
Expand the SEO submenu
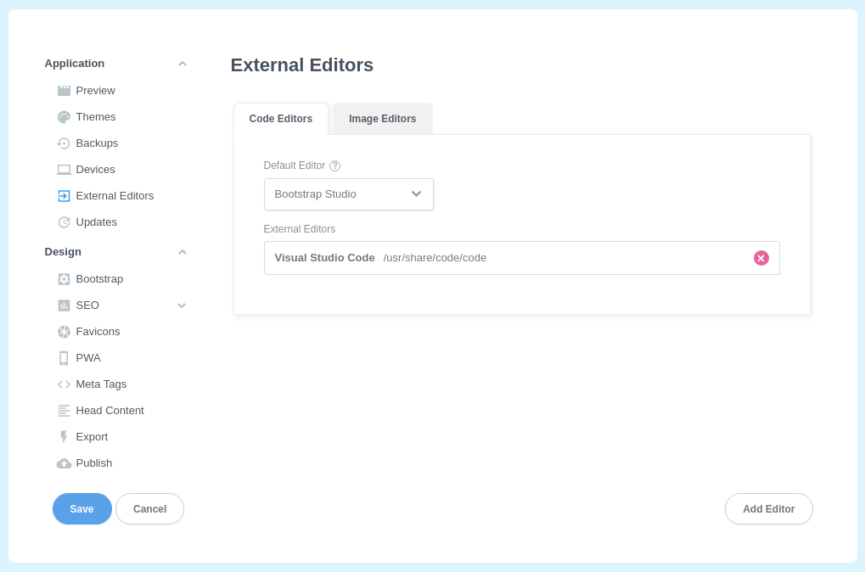point(182,306)
